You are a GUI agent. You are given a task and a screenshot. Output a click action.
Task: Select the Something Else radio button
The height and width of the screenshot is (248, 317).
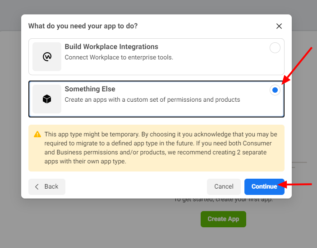(x=275, y=90)
